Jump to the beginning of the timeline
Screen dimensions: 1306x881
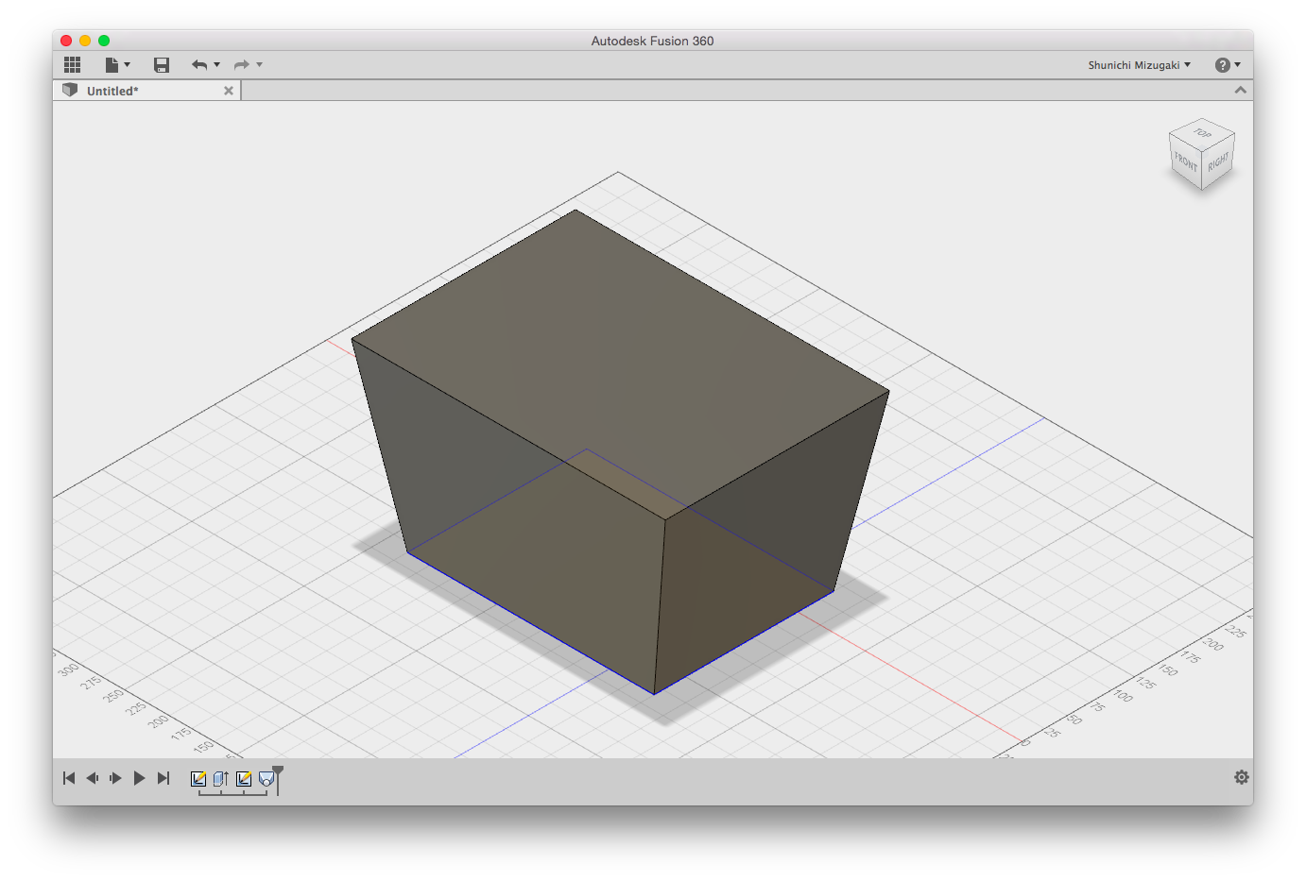point(69,778)
